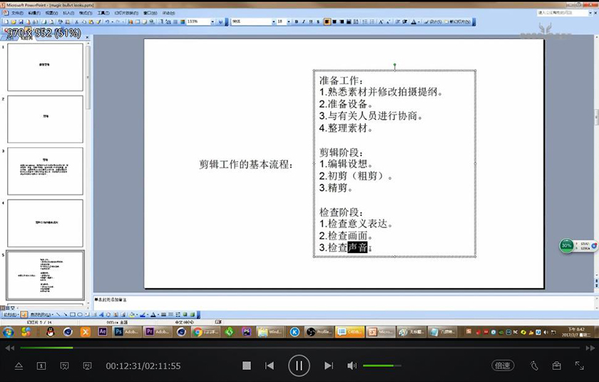
Task: Toggle Align Right button
Action: pos(342,22)
